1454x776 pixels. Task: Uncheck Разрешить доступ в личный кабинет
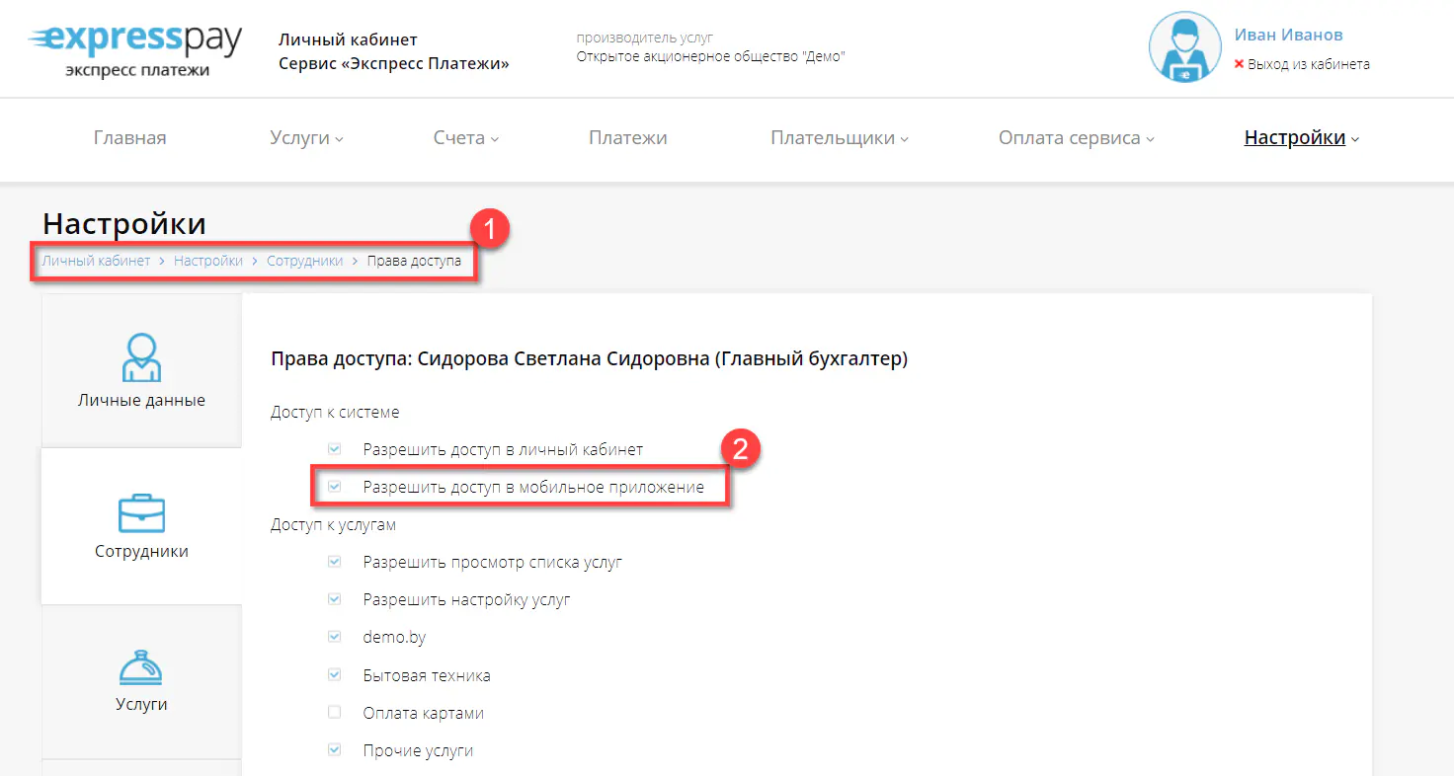click(334, 448)
